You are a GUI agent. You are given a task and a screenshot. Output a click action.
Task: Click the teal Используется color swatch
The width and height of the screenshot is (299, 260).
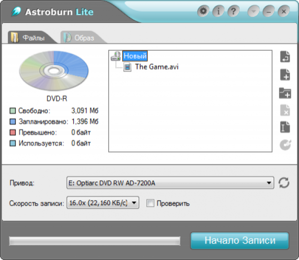[x=12, y=143]
